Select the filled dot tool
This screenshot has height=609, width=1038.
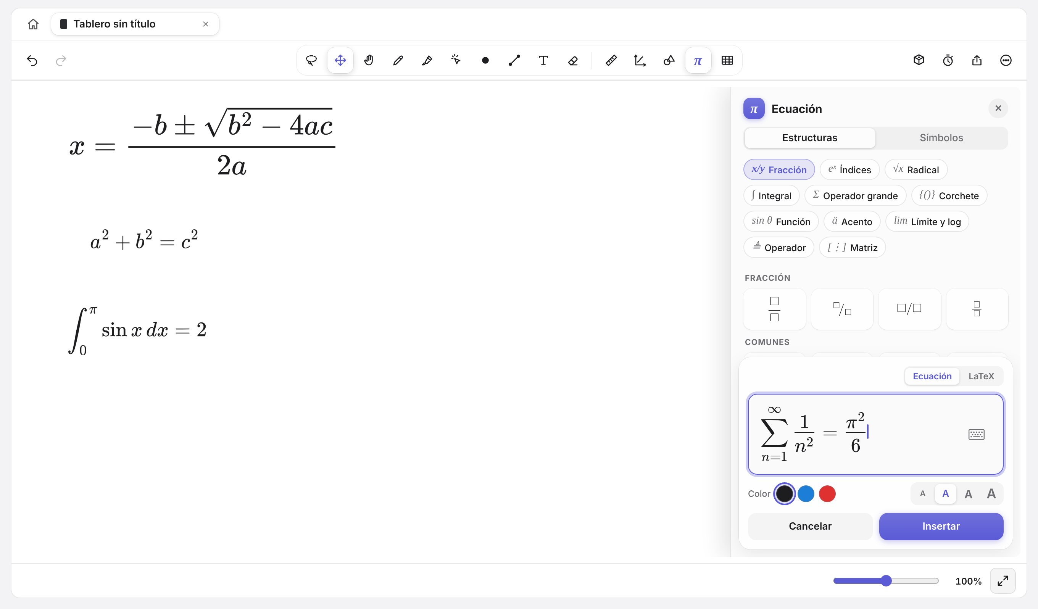coord(485,61)
